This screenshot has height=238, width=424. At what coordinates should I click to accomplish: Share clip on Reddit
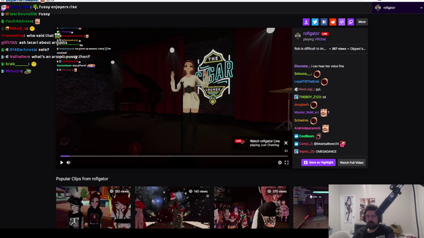pos(333,22)
